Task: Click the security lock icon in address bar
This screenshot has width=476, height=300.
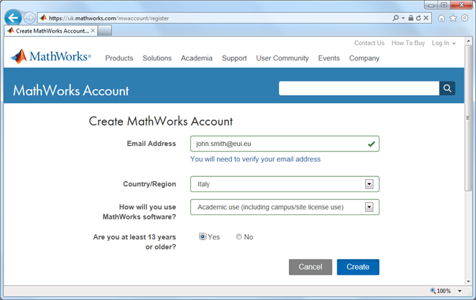Action: coord(411,18)
